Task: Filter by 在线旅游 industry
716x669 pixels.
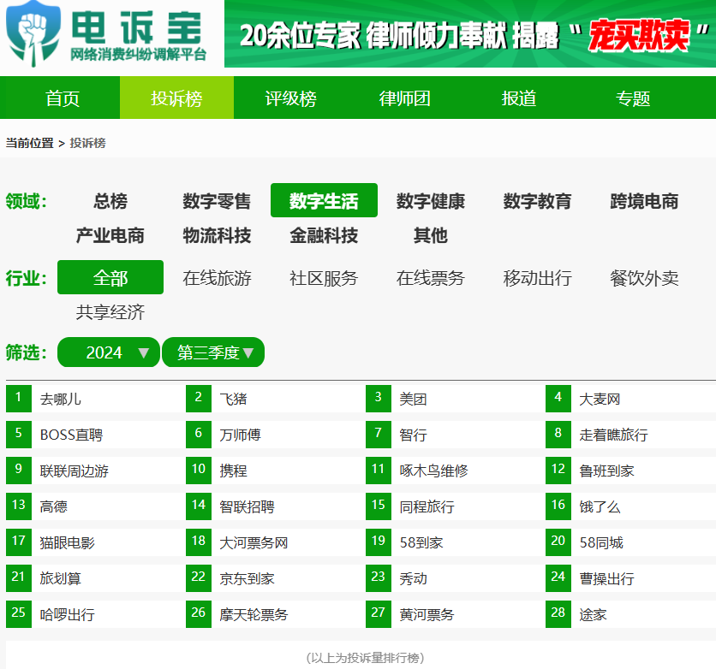Action: coord(217,278)
